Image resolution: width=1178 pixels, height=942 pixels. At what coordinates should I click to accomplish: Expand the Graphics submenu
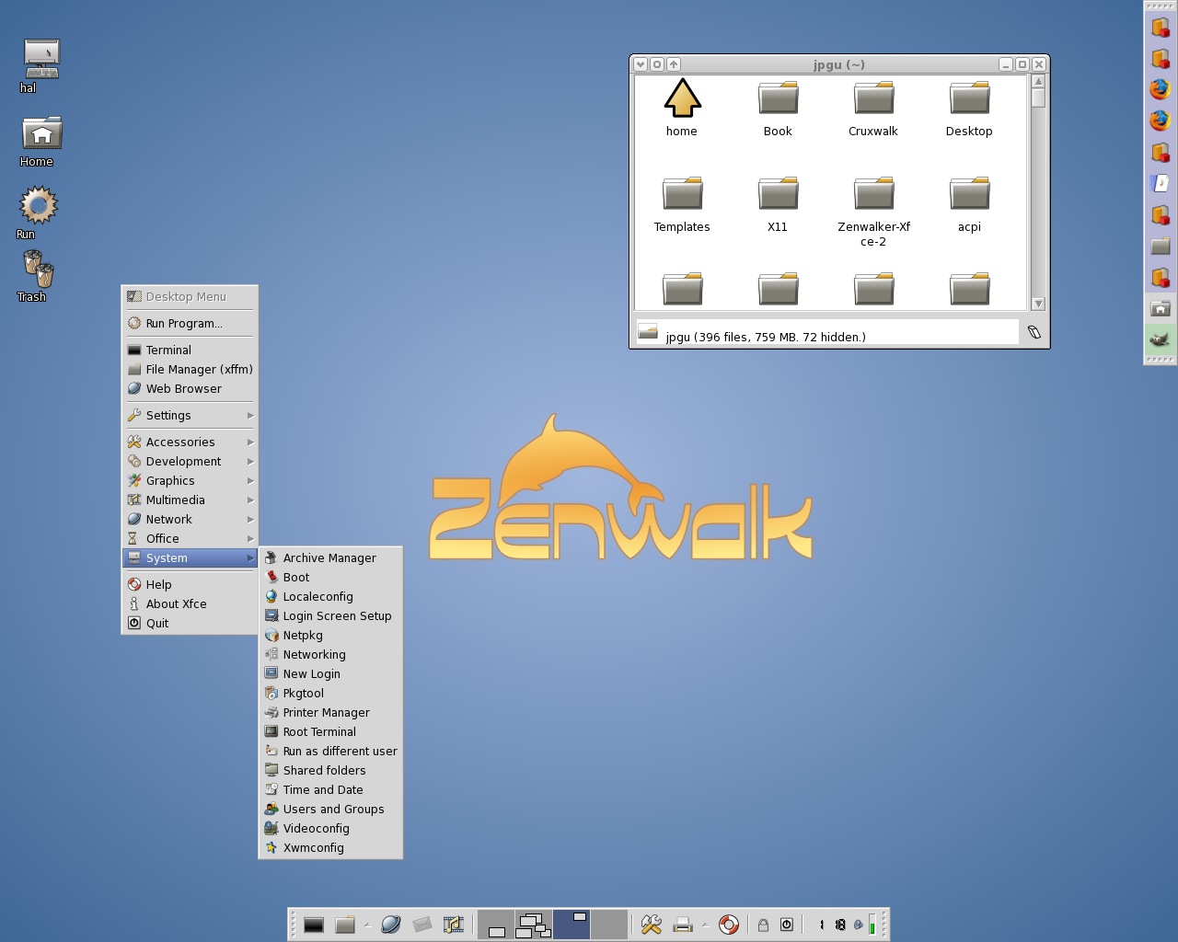tap(170, 480)
